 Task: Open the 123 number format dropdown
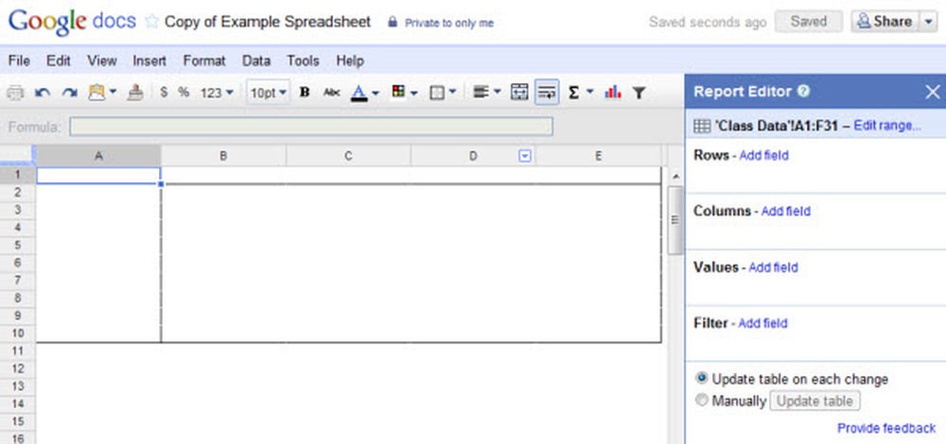217,93
